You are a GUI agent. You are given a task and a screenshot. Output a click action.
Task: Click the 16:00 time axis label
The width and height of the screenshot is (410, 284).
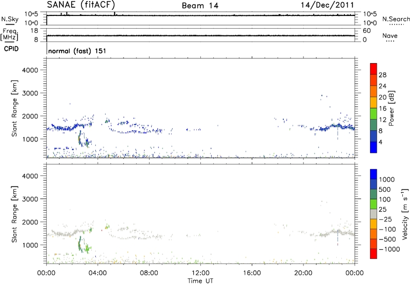tap(252, 273)
